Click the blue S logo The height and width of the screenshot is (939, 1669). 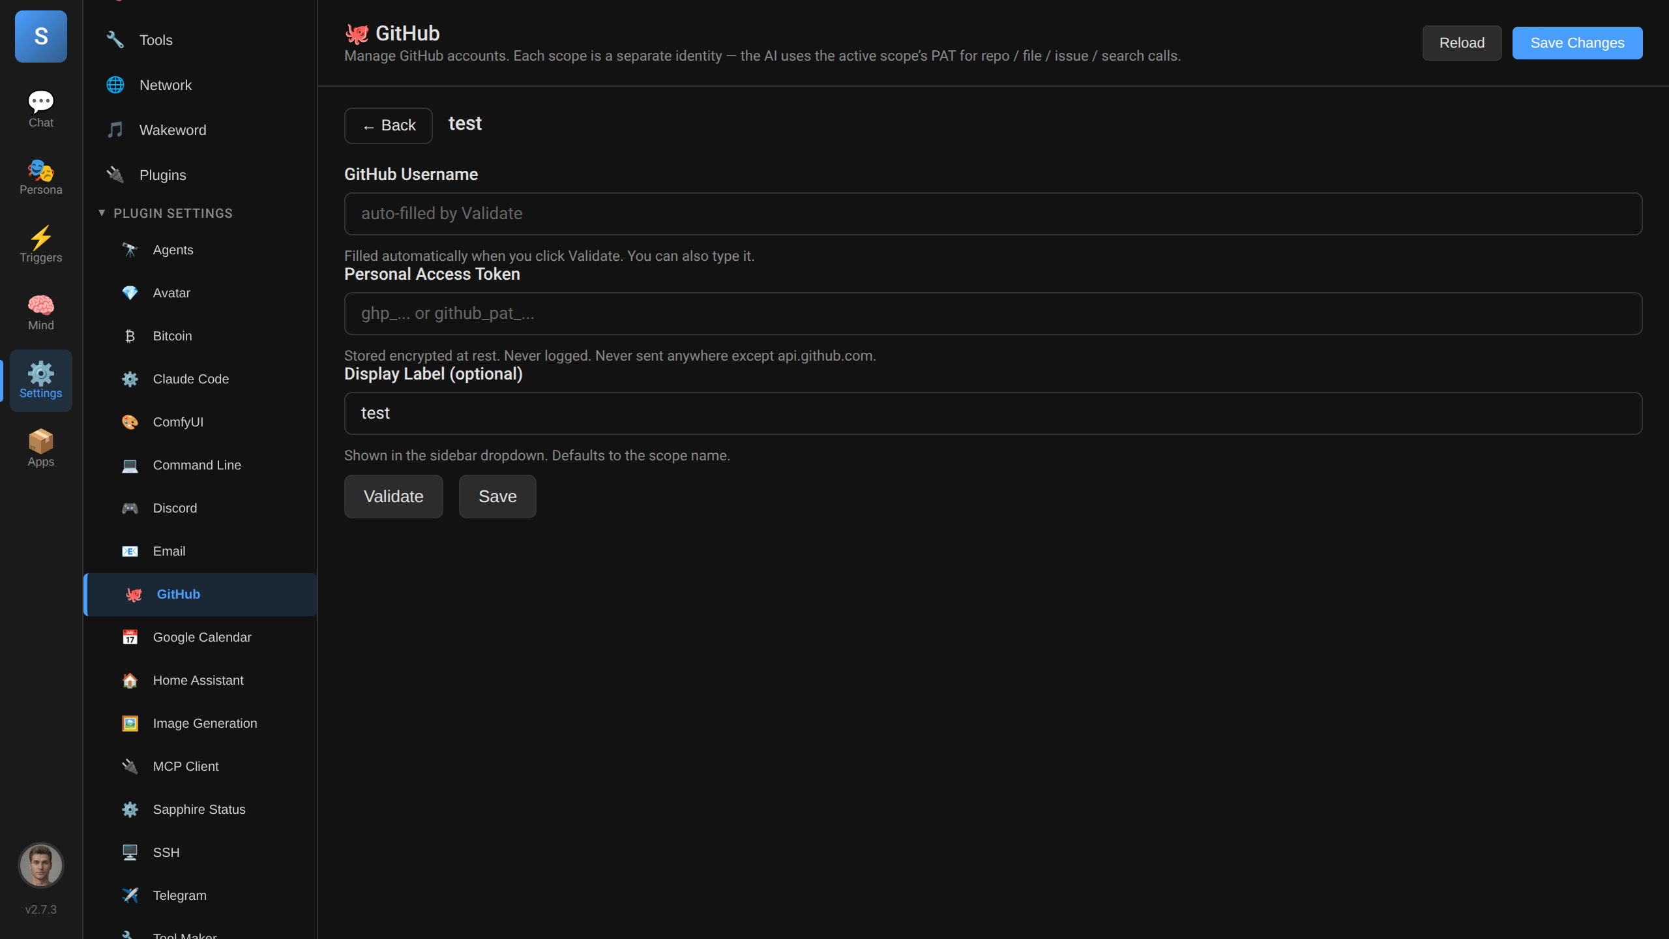pos(41,37)
